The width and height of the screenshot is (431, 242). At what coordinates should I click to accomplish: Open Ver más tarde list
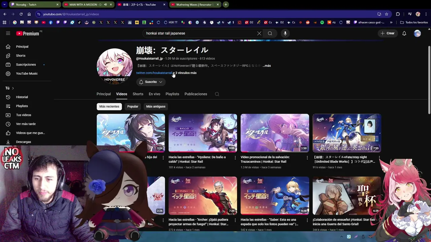(x=27, y=124)
